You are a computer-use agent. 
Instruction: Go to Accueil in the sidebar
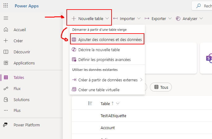(x=31, y=30)
